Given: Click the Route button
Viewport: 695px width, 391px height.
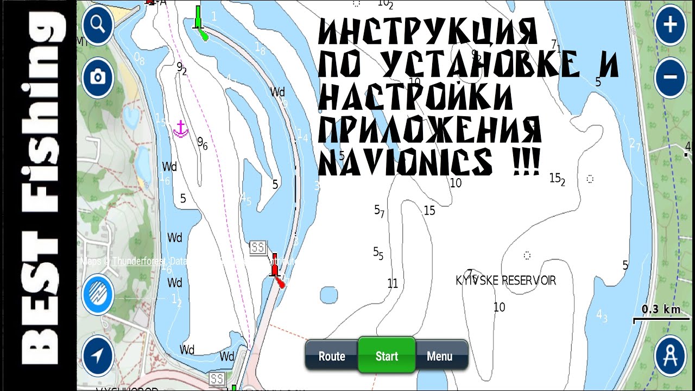Looking at the screenshot, I should (x=332, y=356).
